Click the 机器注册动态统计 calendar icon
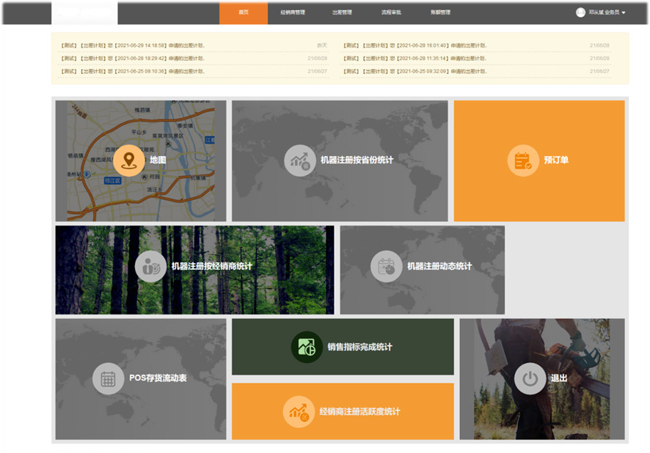 coord(387,266)
